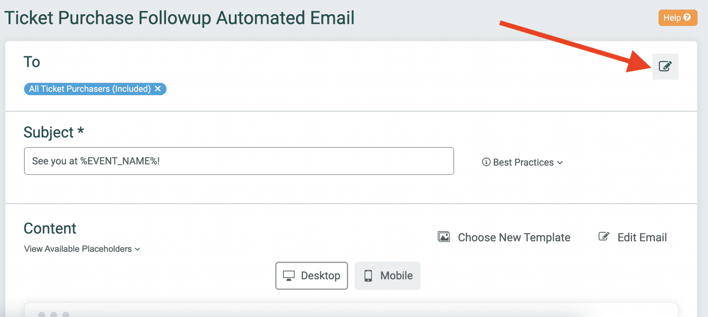Open the Edit Email editor

click(642, 237)
